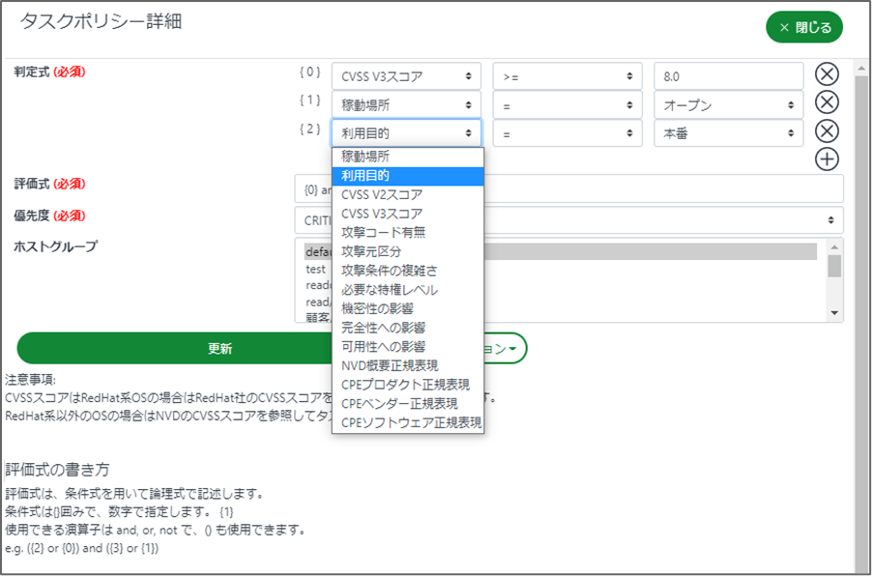
Task: Expand the >= operator dropdown
Action: pos(567,76)
